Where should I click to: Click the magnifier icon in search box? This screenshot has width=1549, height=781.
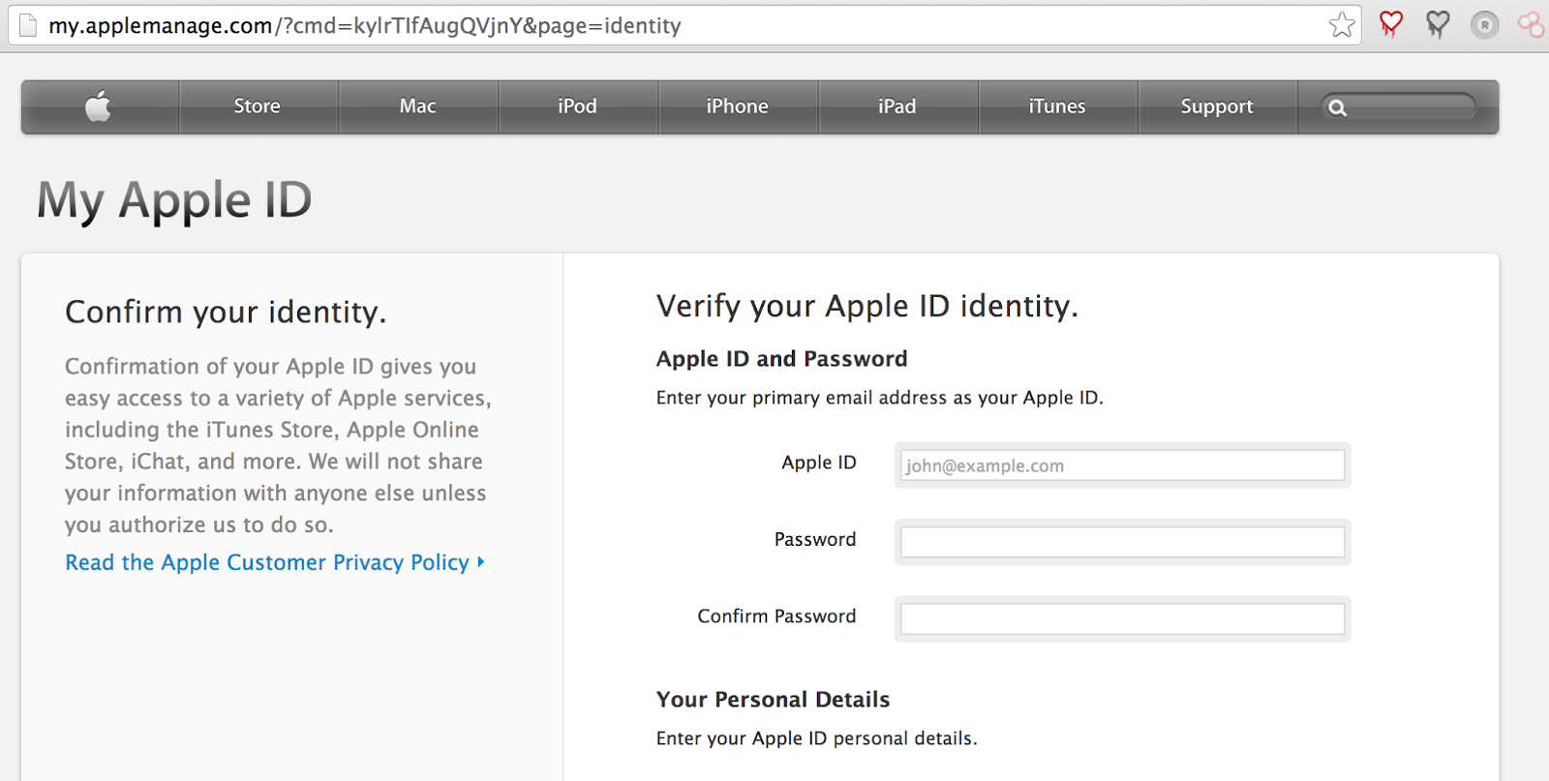pyautogui.click(x=1337, y=107)
